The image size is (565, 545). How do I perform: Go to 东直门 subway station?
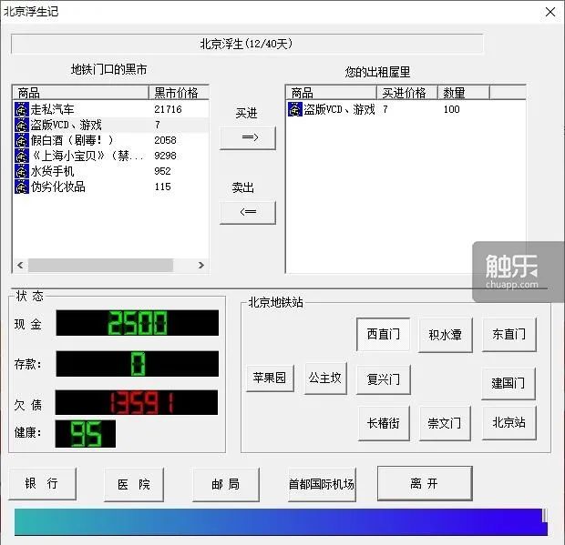tap(508, 334)
